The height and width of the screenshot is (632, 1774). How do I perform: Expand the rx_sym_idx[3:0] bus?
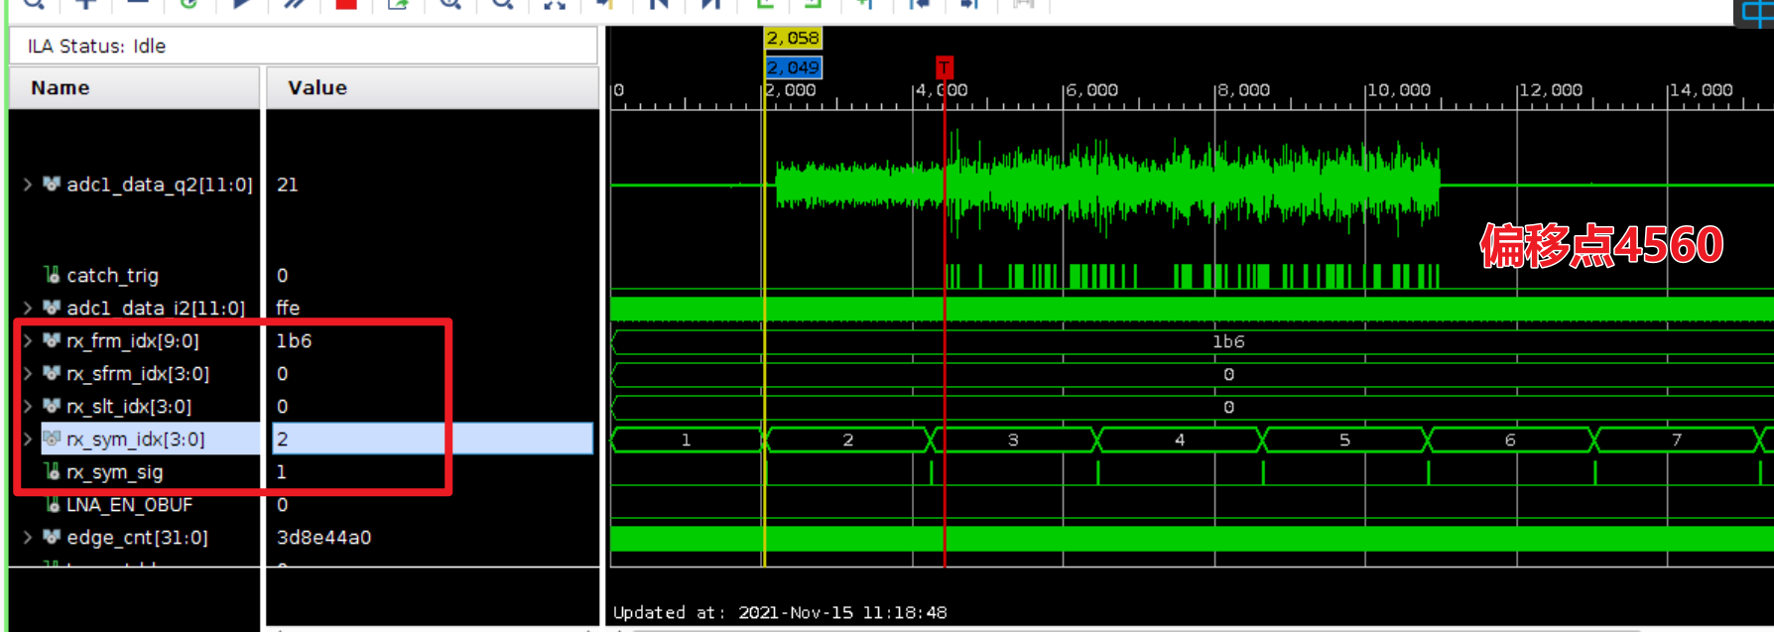[28, 439]
